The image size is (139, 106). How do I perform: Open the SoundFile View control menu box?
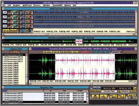tap(30, 49)
